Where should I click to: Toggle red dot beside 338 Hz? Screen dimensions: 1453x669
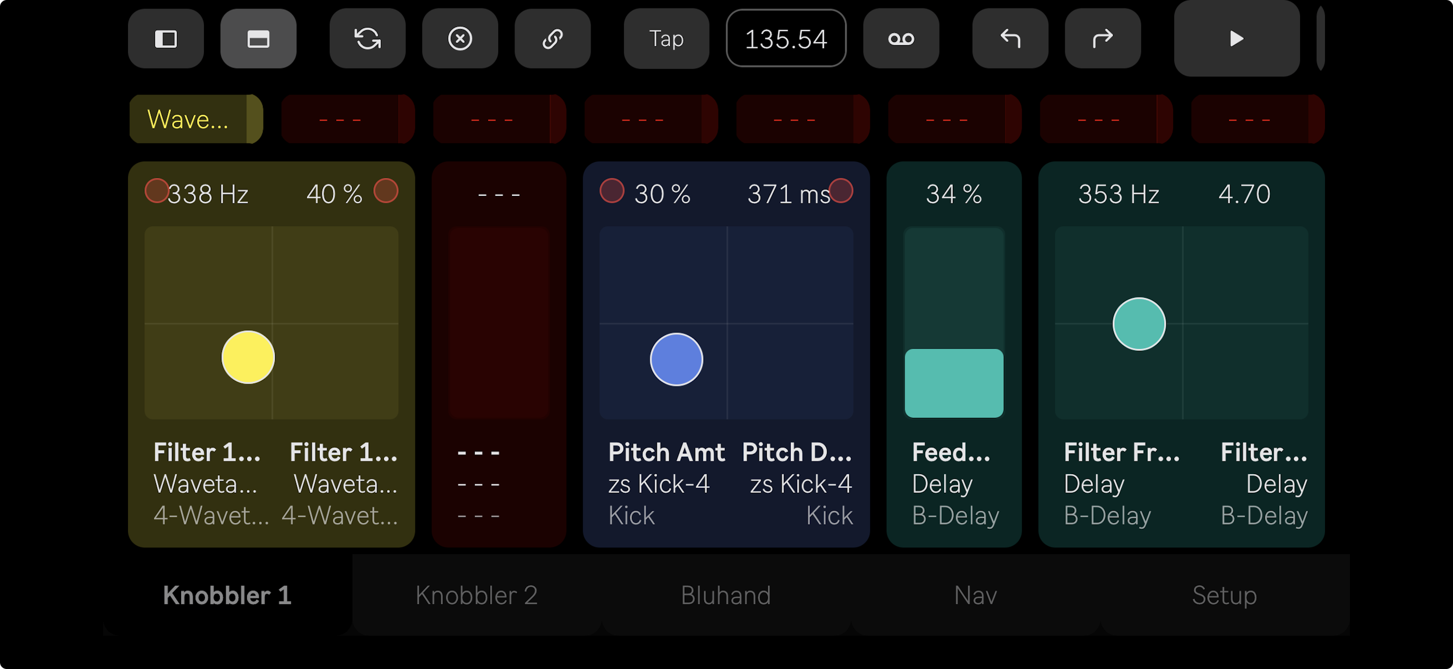tap(156, 191)
